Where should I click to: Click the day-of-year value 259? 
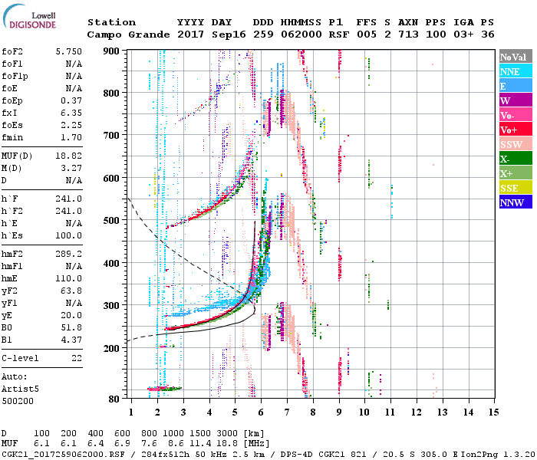(263, 35)
